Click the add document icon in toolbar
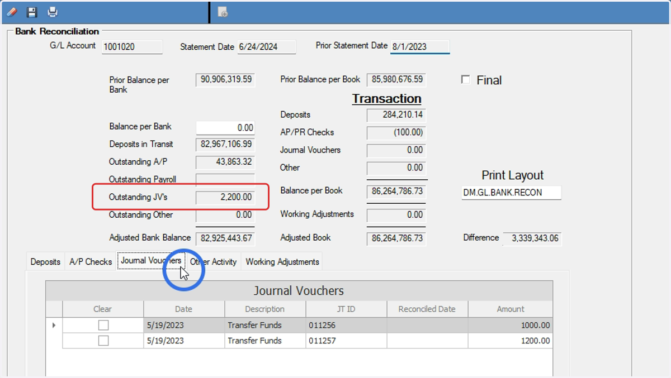This screenshot has height=378, width=671. pyautogui.click(x=223, y=12)
